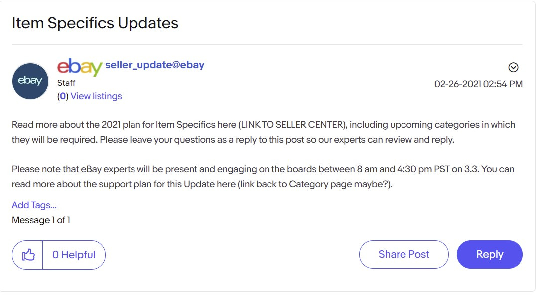Click the colorful eBay logo beside username

tap(79, 67)
